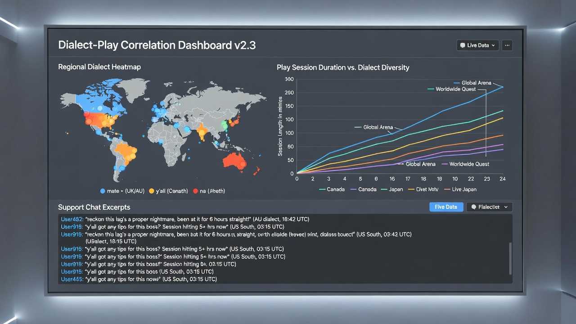Open the chat line timestamped 03:42 UTC
This screenshot has height=324, width=576.
coord(236,234)
